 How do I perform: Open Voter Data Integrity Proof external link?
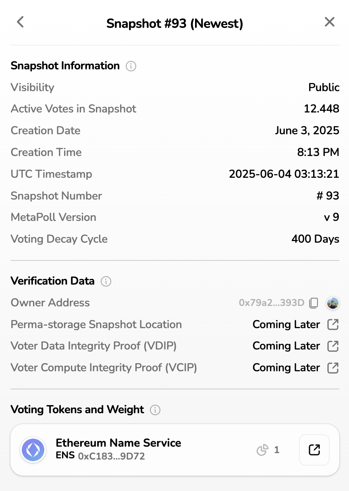(333, 346)
